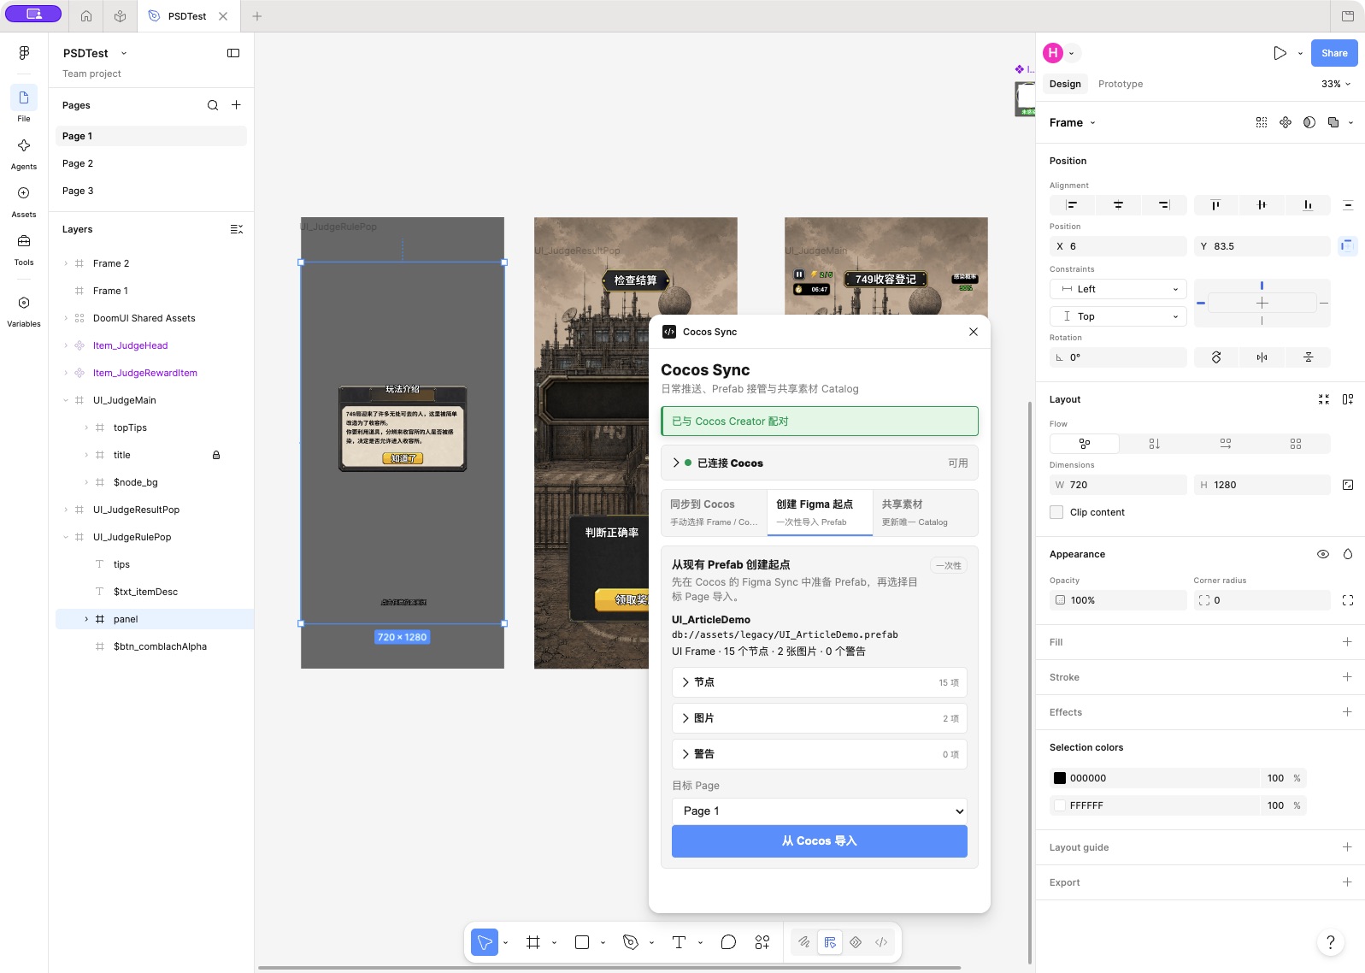Add a Fill with plus button

click(x=1347, y=642)
